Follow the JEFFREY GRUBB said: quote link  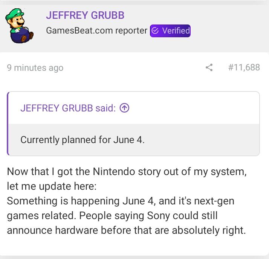click(x=68, y=108)
